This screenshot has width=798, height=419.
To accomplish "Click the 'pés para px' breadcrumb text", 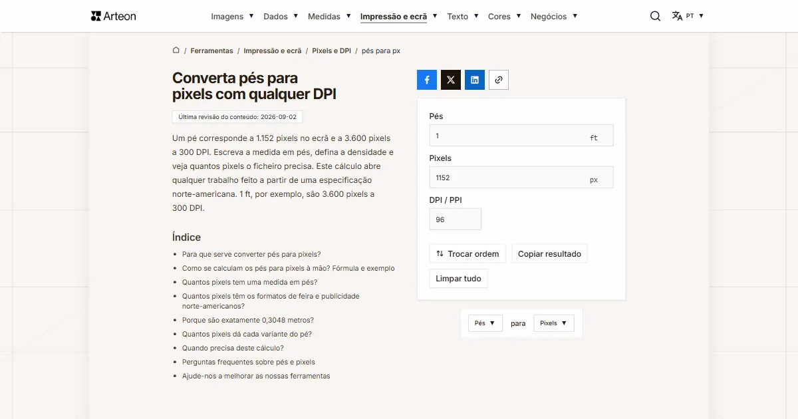I will [381, 51].
